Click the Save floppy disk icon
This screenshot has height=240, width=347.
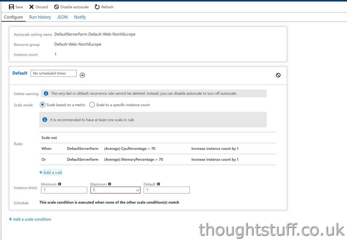pyautogui.click(x=11, y=7)
